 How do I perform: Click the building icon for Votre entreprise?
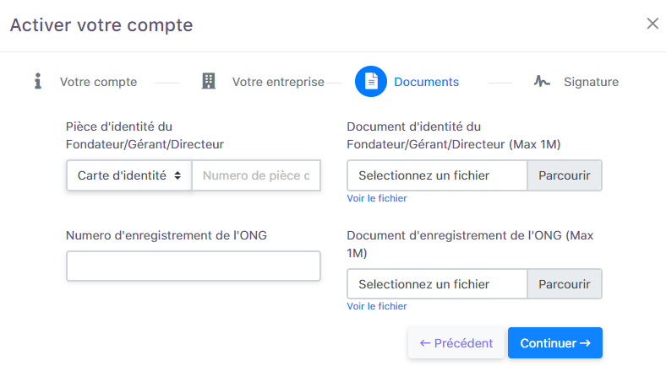tap(209, 81)
